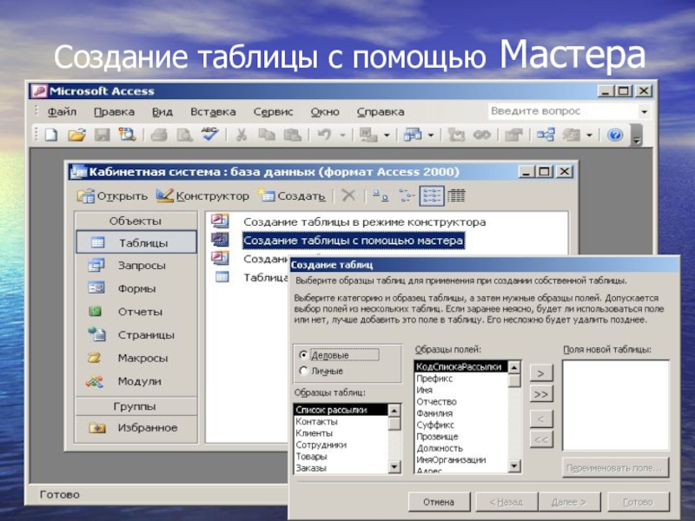Image resolution: width=695 pixels, height=521 pixels.
Task: Click the Save floppy disk icon
Action: (x=103, y=135)
